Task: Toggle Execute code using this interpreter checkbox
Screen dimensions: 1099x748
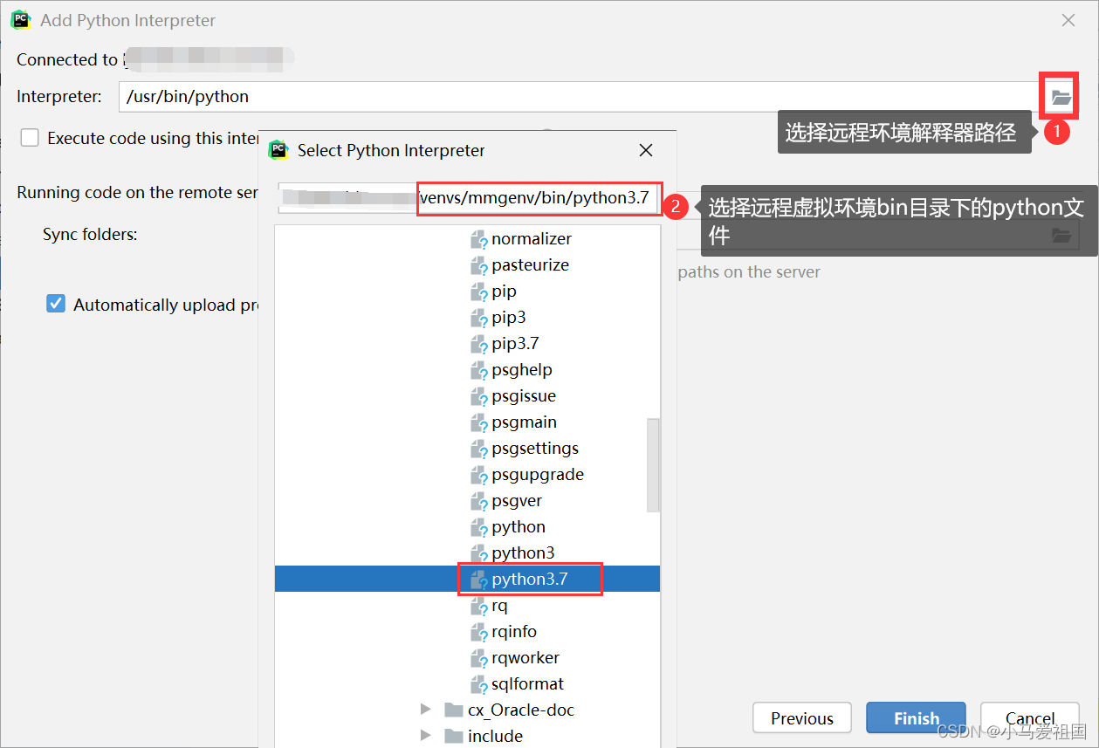Action: click(30, 138)
